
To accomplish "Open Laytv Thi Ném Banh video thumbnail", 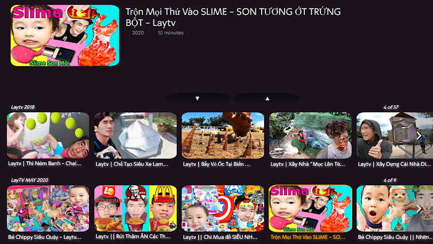I will click(x=48, y=136).
